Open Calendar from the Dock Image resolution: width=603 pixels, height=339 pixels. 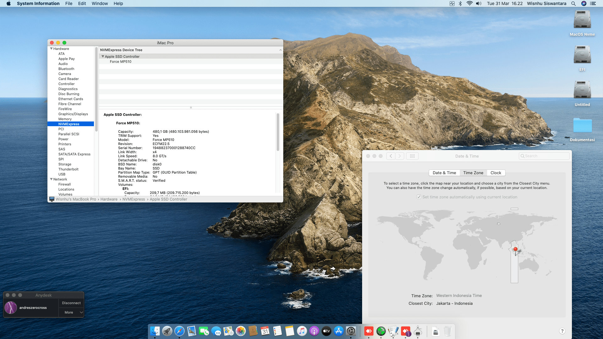coord(265,331)
